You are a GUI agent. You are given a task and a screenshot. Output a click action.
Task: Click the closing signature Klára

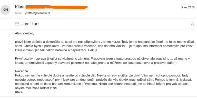tap(19, 92)
